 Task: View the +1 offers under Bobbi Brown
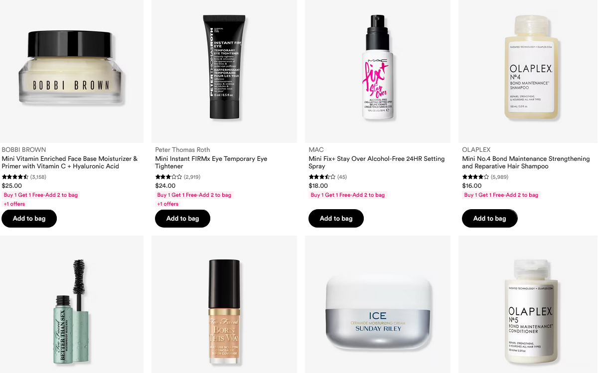pyautogui.click(x=14, y=204)
